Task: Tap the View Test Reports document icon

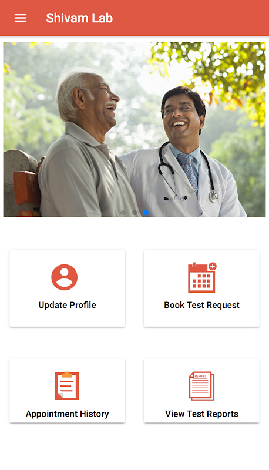Action: [201, 386]
